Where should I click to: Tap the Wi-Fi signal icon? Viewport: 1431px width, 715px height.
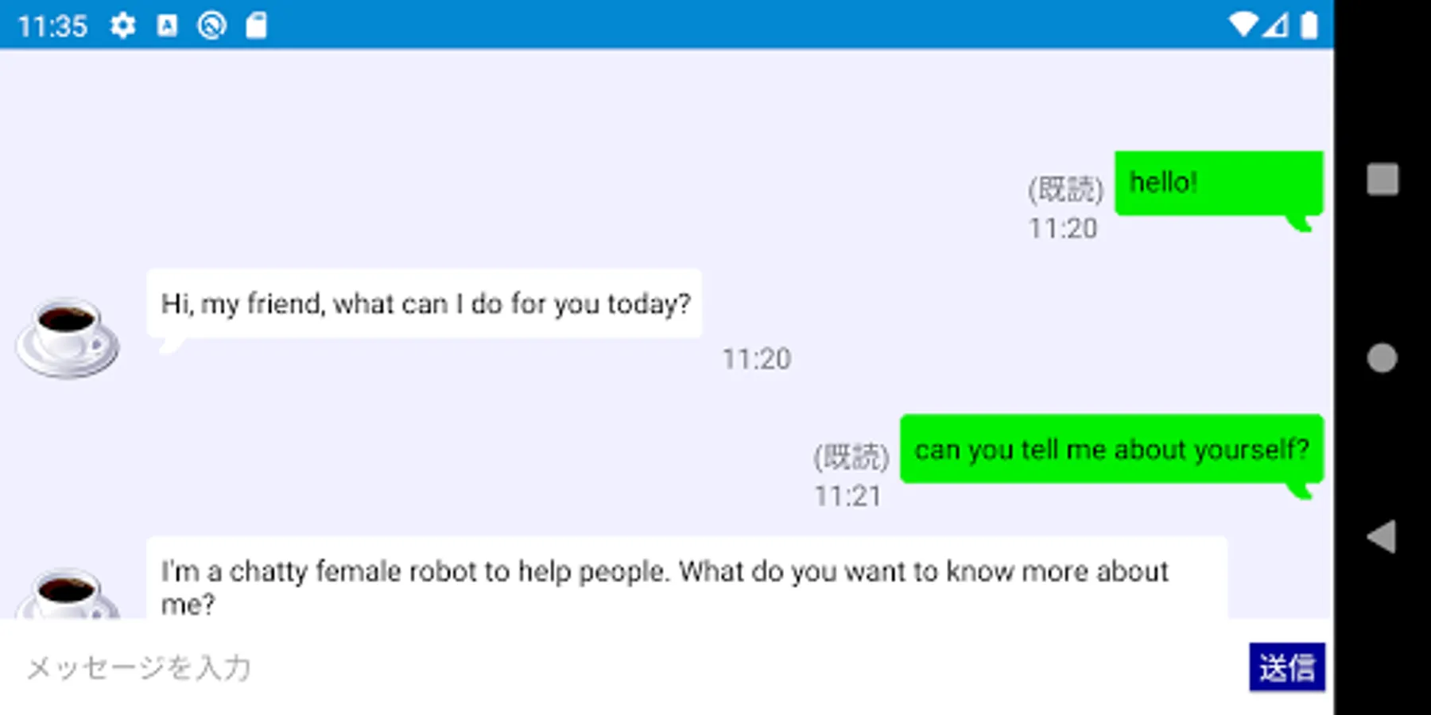point(1242,25)
